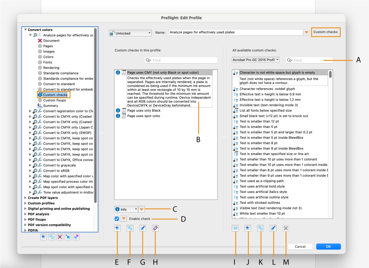Duplicate the selected custom check in the profile

click(130, 228)
